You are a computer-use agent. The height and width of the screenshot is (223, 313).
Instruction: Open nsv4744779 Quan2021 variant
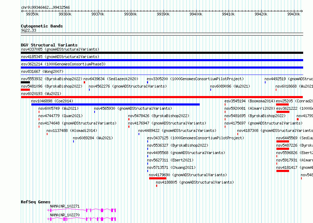click(x=60, y=116)
